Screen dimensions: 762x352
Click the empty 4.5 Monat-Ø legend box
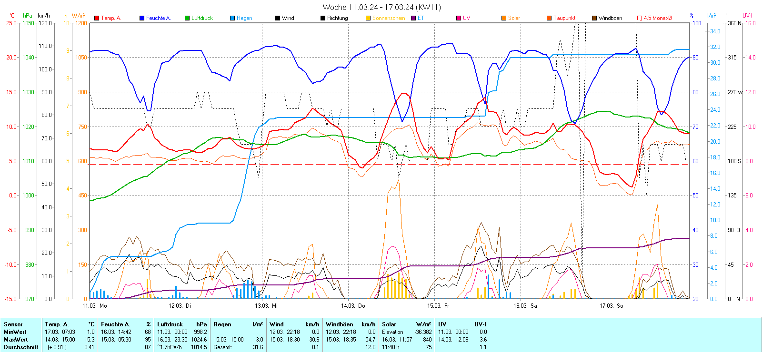pos(640,18)
